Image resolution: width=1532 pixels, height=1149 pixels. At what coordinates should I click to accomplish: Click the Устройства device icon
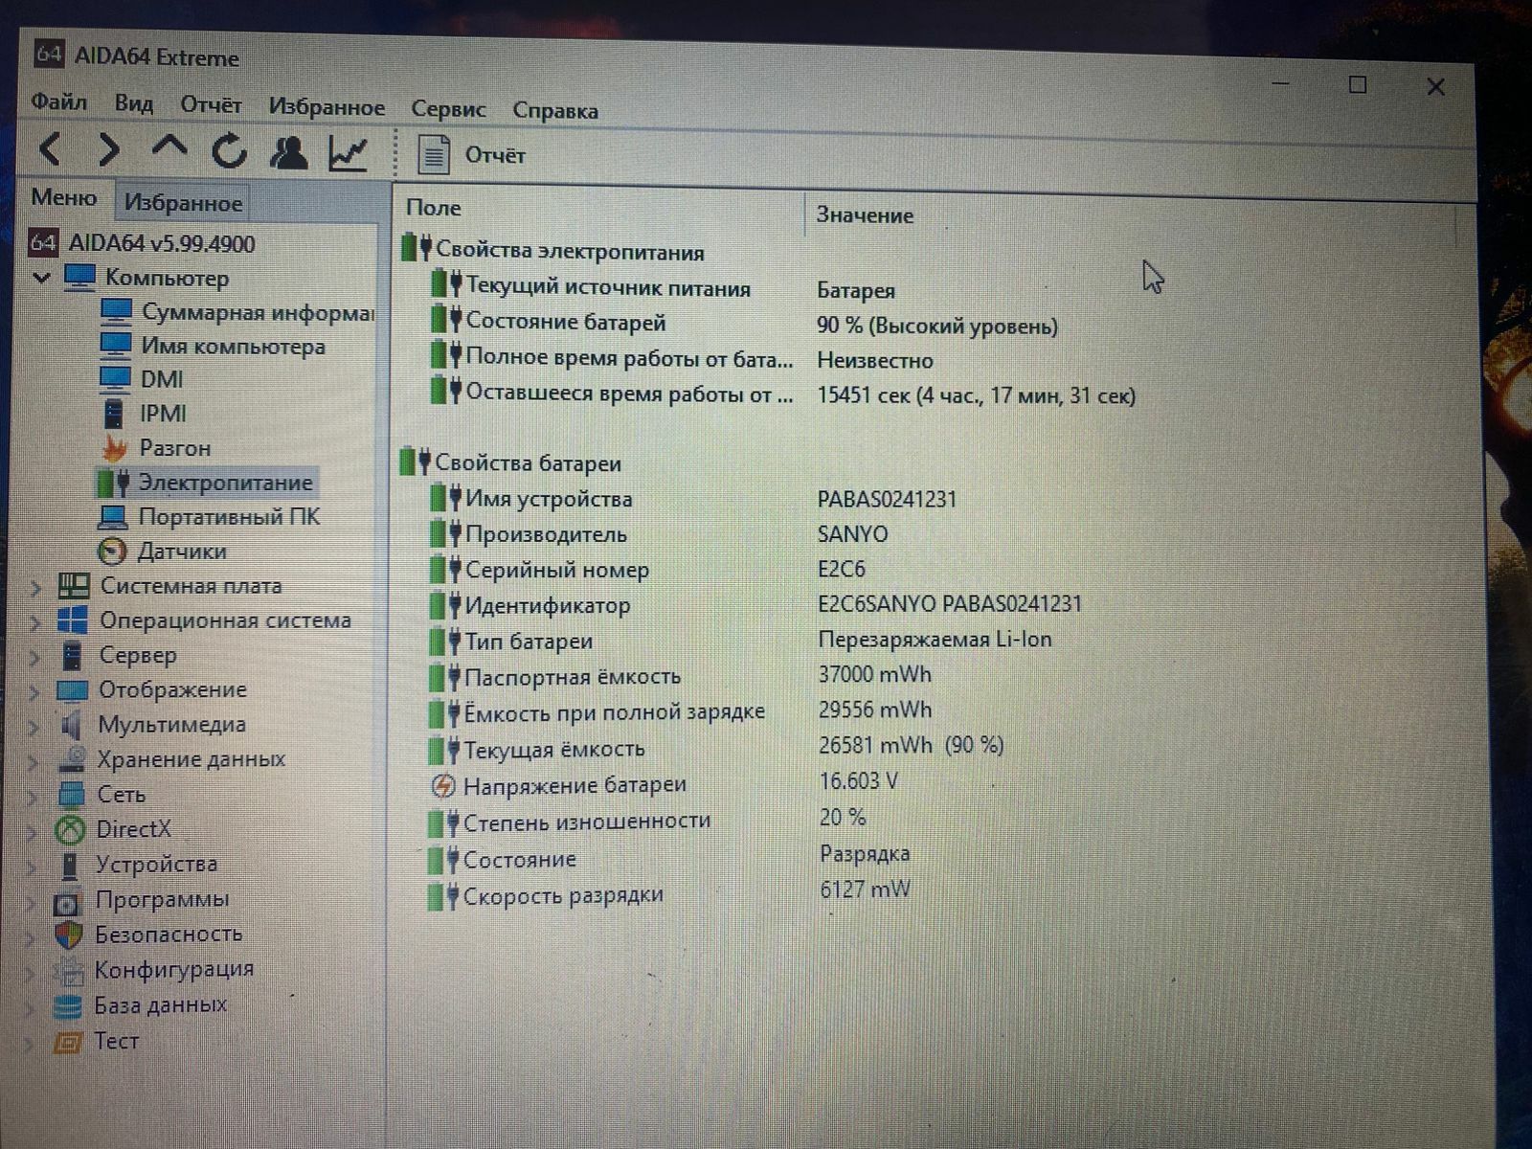[69, 865]
